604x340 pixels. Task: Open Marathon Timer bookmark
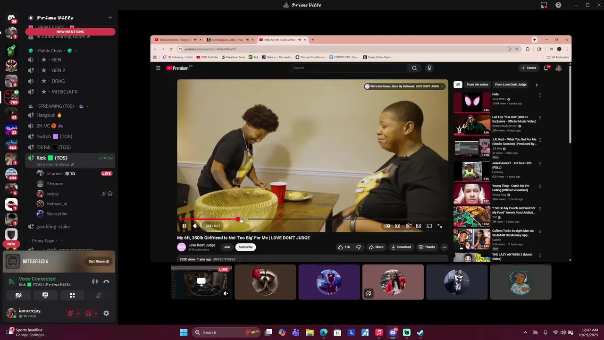233,57
